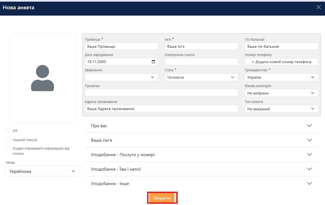325x205 pixels.
Task: Click the Адреса проживання field
Action: click(x=162, y=109)
